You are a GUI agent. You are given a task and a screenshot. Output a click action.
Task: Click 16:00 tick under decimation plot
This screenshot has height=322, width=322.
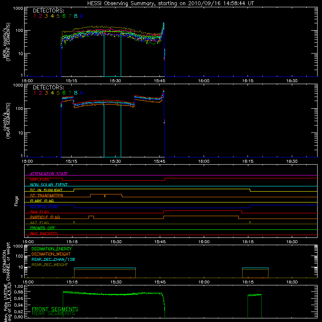click(x=204, y=282)
